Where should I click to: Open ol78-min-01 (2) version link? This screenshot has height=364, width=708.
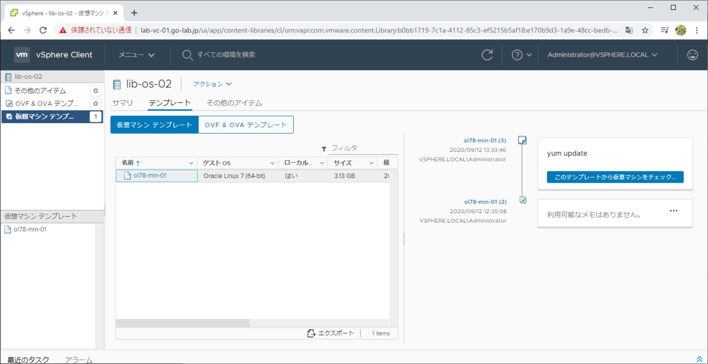485,201
